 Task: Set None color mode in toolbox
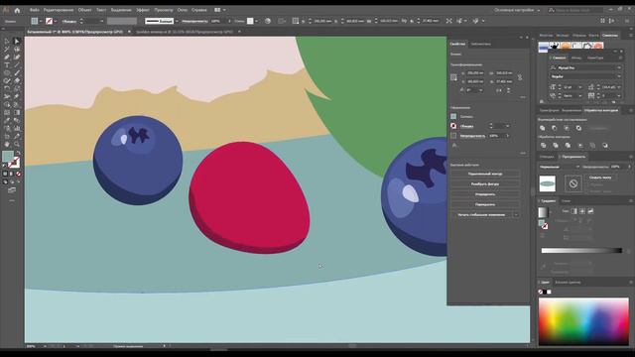(x=18, y=174)
